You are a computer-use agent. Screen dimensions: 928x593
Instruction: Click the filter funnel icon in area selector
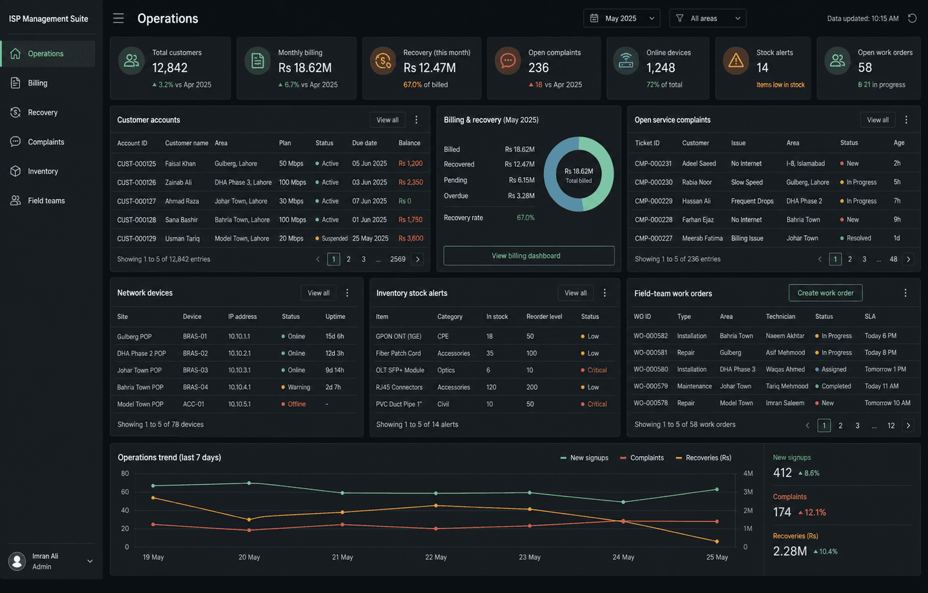(x=680, y=18)
